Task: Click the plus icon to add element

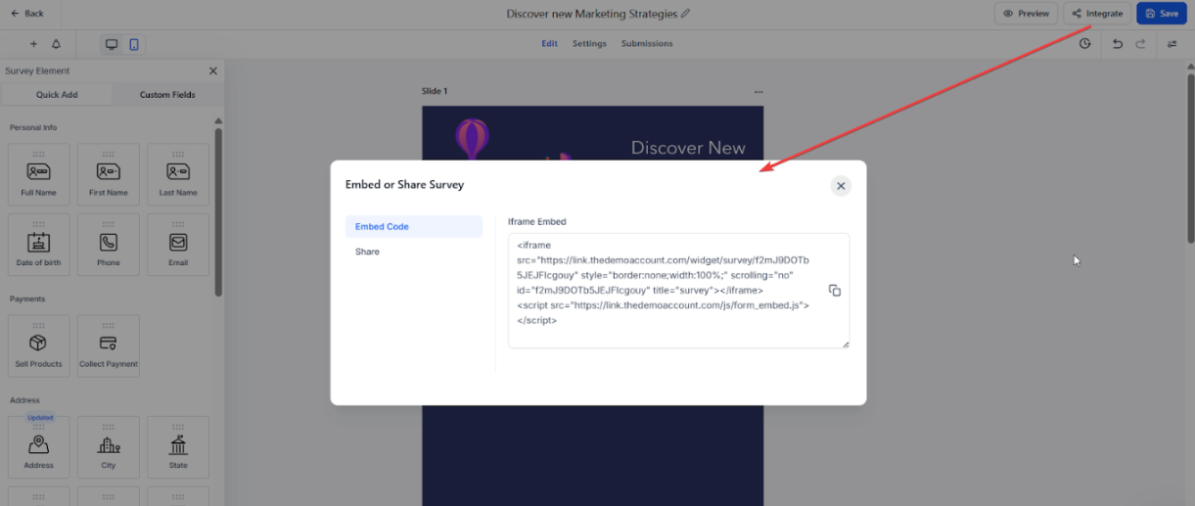Action: (x=33, y=44)
